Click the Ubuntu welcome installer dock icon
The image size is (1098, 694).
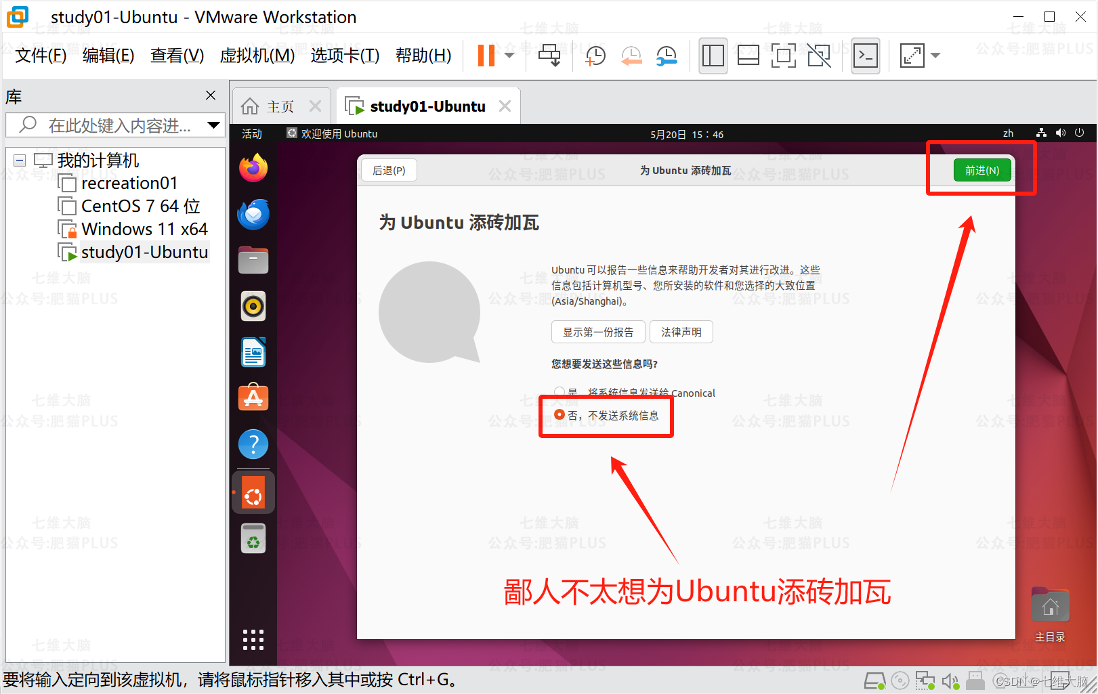coord(253,493)
